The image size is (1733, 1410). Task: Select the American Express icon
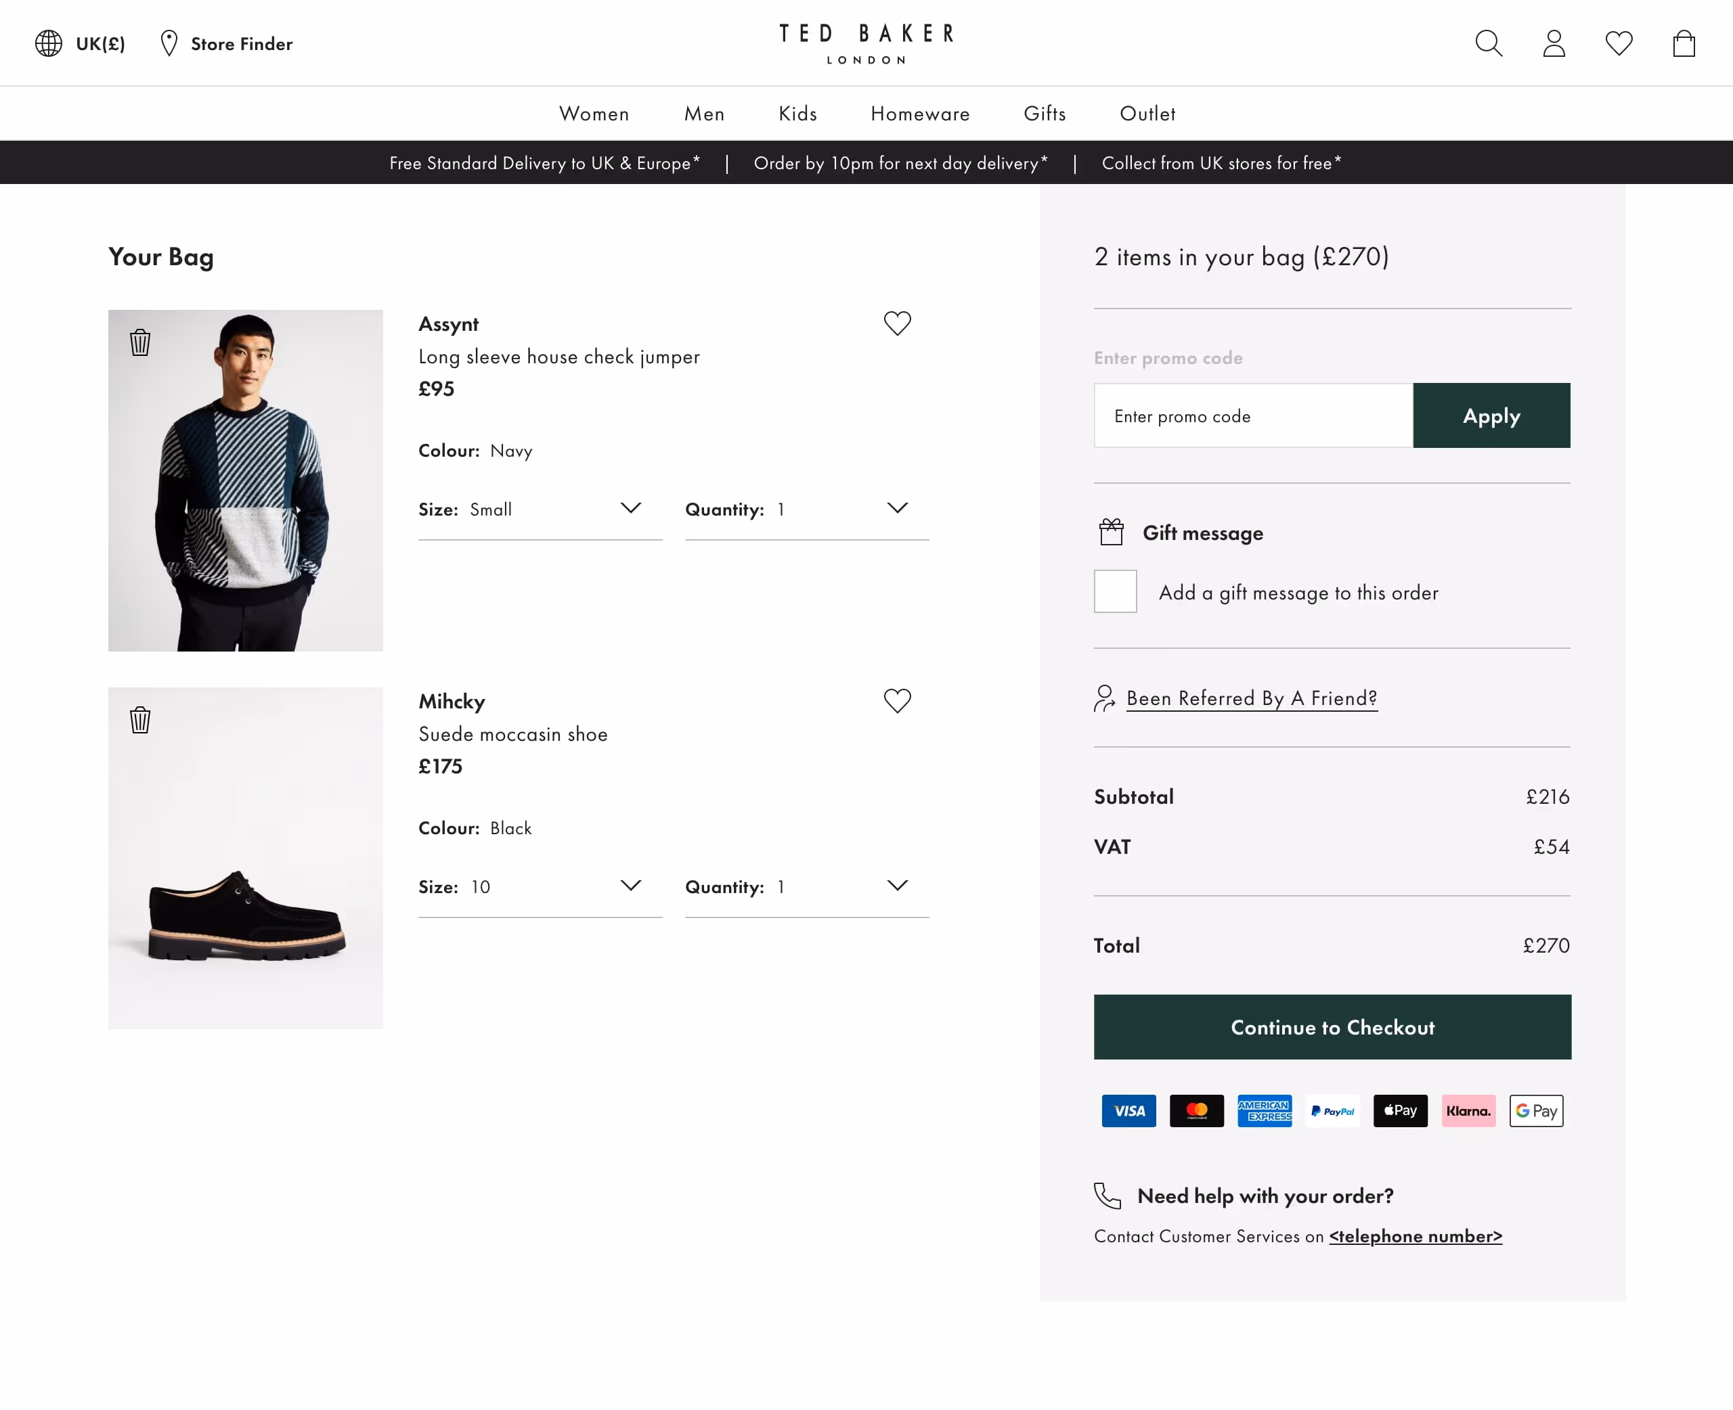1264,1110
